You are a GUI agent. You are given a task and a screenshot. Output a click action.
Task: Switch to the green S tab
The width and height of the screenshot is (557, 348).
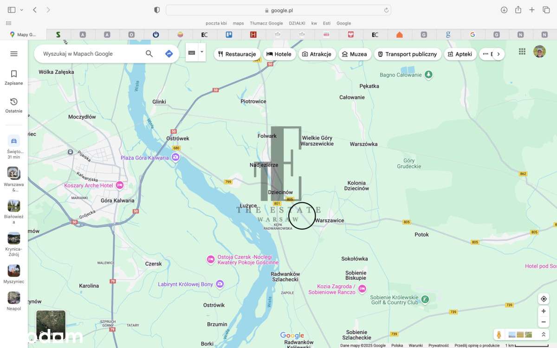[x=58, y=34]
